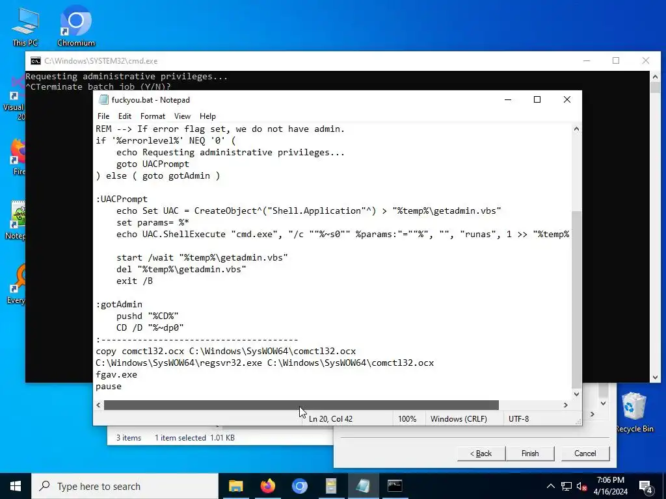The height and width of the screenshot is (499, 666).
Task: Click the 'pause' line in Notepad
Action: coord(109,387)
